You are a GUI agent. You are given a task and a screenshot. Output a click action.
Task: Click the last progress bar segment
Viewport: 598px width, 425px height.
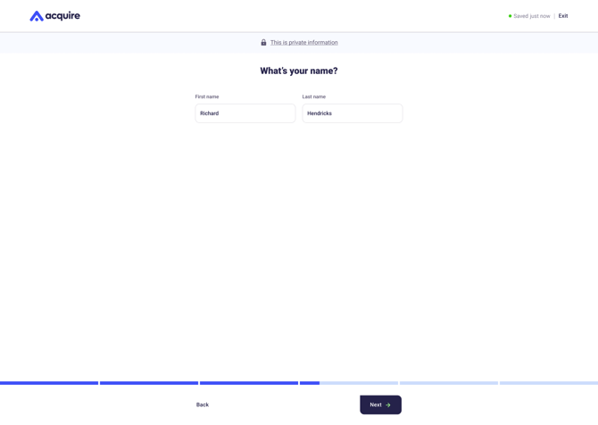549,383
